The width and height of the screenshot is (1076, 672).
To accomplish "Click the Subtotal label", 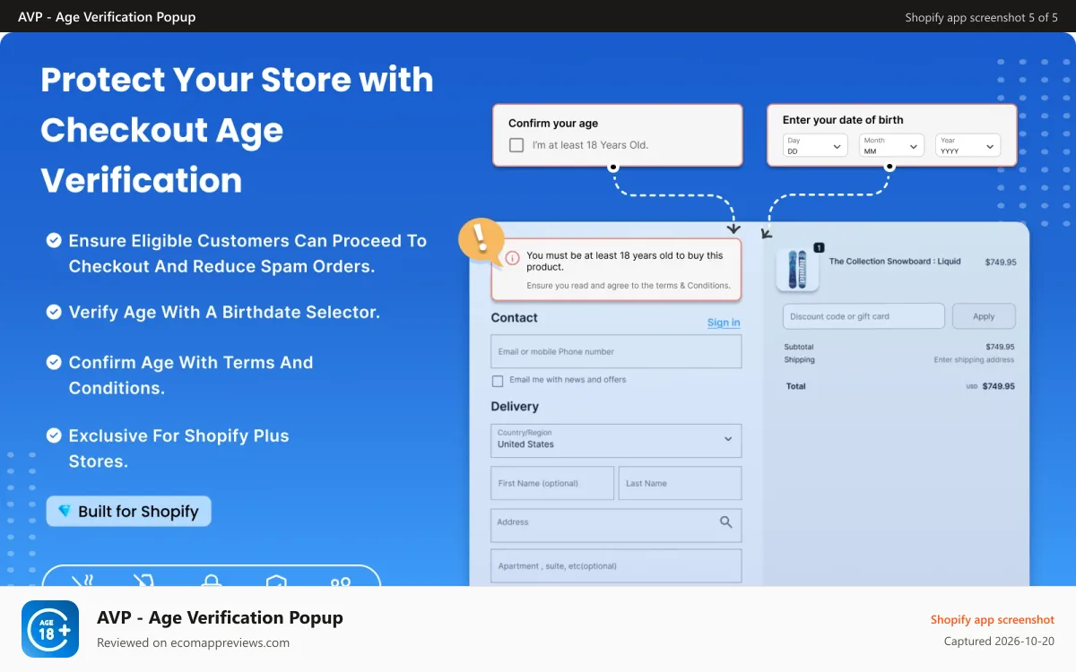I will [799, 347].
